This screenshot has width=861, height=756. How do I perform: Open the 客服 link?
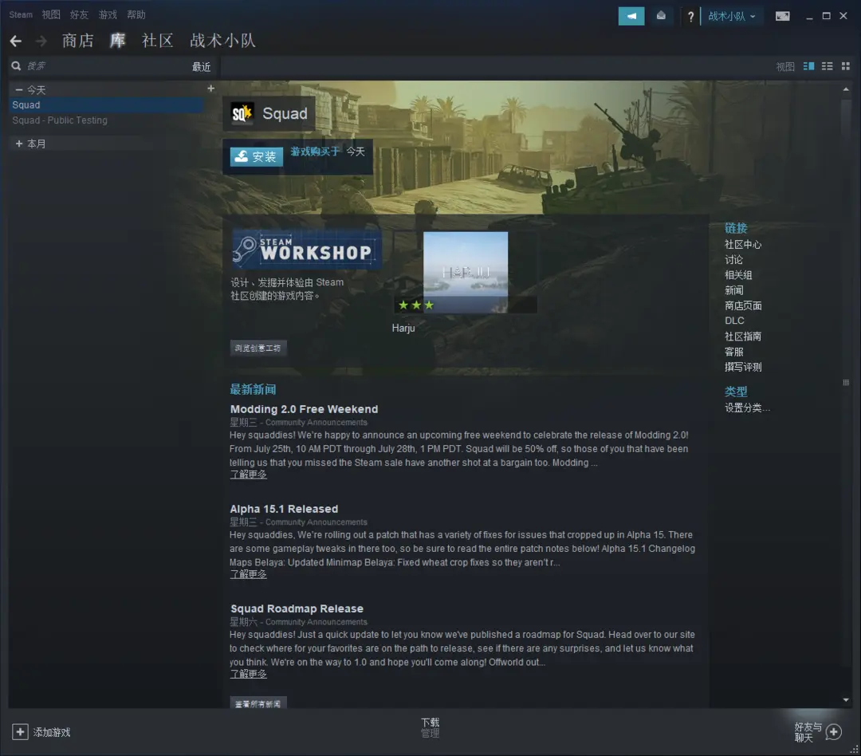point(733,352)
